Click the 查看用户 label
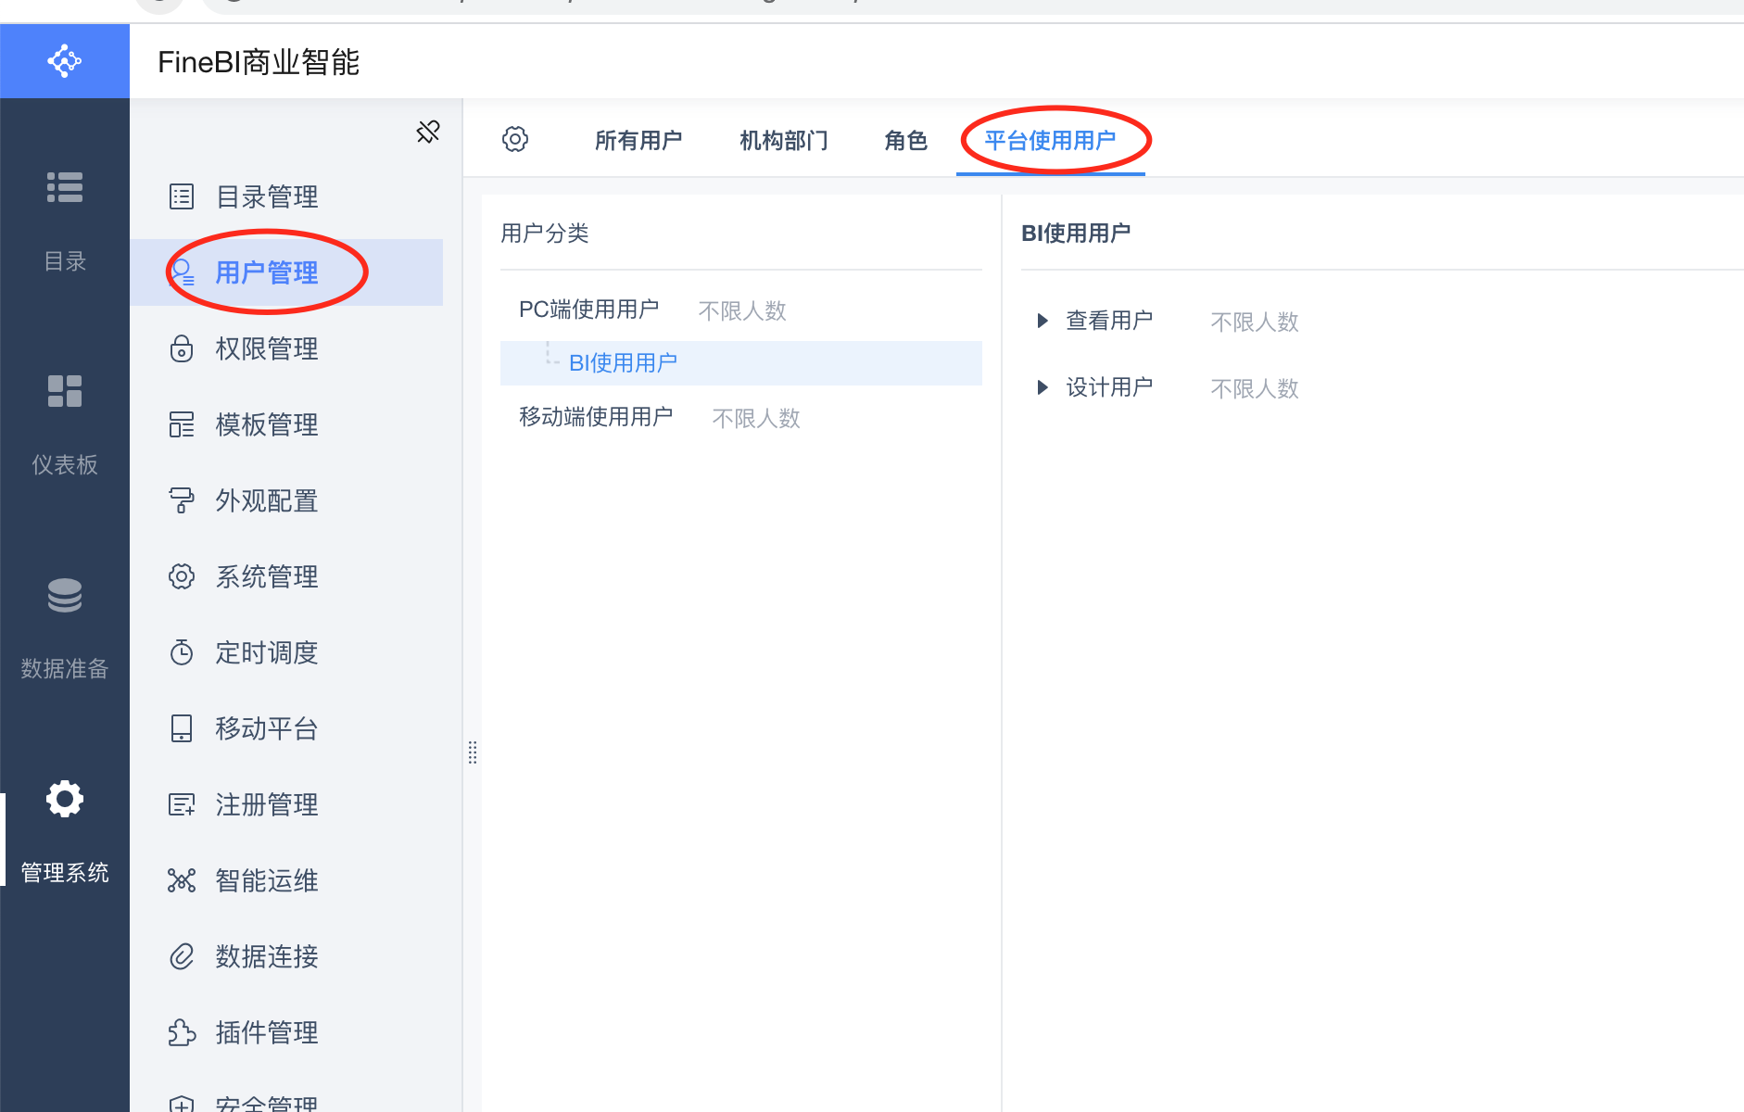The image size is (1744, 1112). 1109,321
